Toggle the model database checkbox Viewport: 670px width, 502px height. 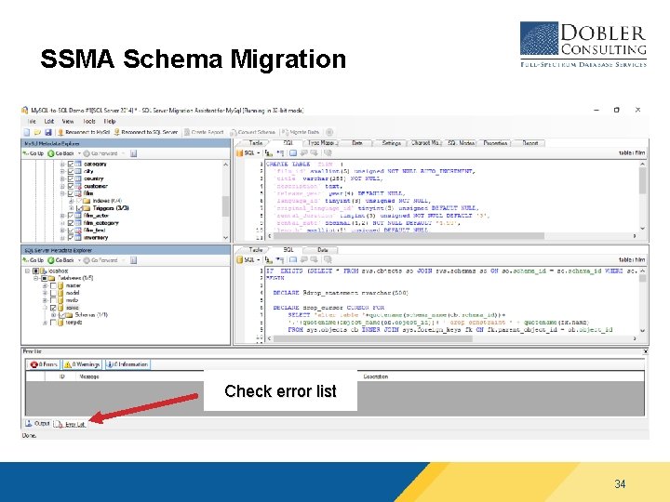click(53, 293)
